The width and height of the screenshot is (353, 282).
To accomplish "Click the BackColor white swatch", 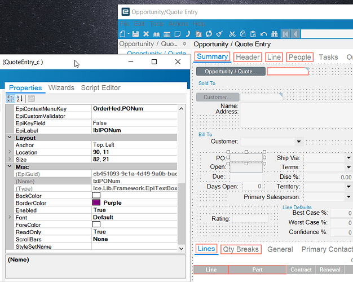I will point(96,195).
